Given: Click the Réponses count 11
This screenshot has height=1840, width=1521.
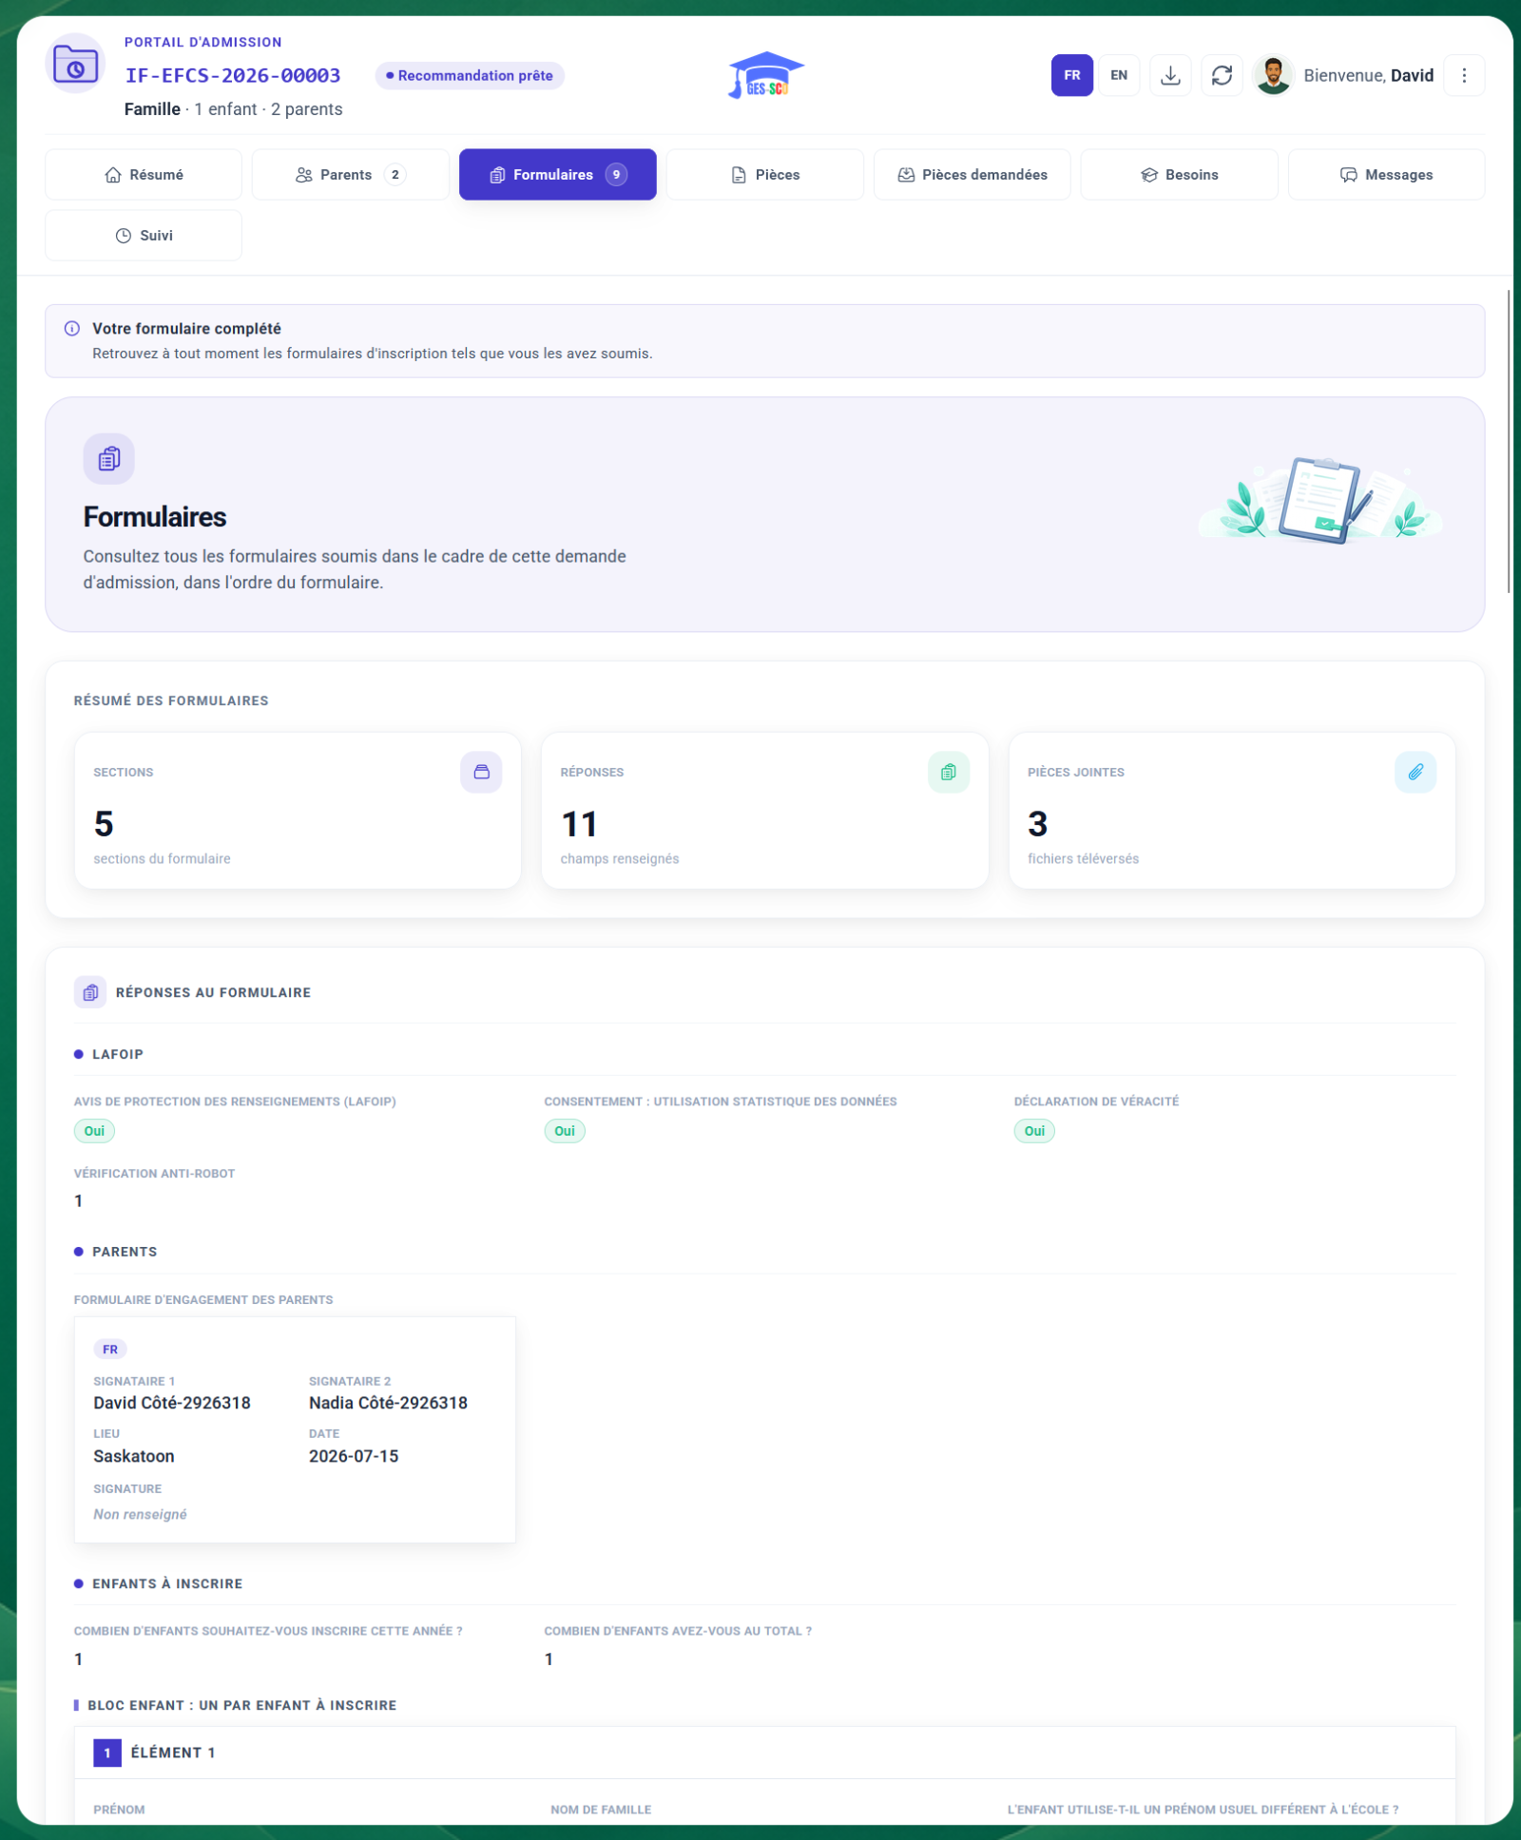Looking at the screenshot, I should pyautogui.click(x=579, y=824).
